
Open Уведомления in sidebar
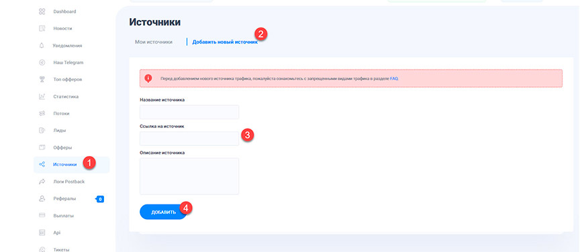click(68, 46)
